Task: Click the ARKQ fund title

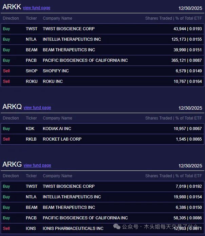Action: (x=12, y=107)
